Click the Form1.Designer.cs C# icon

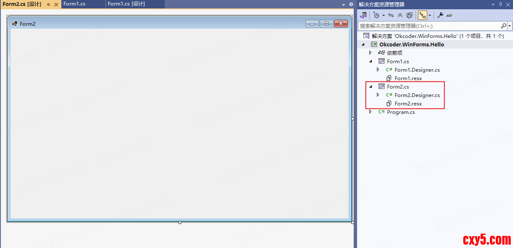point(389,70)
